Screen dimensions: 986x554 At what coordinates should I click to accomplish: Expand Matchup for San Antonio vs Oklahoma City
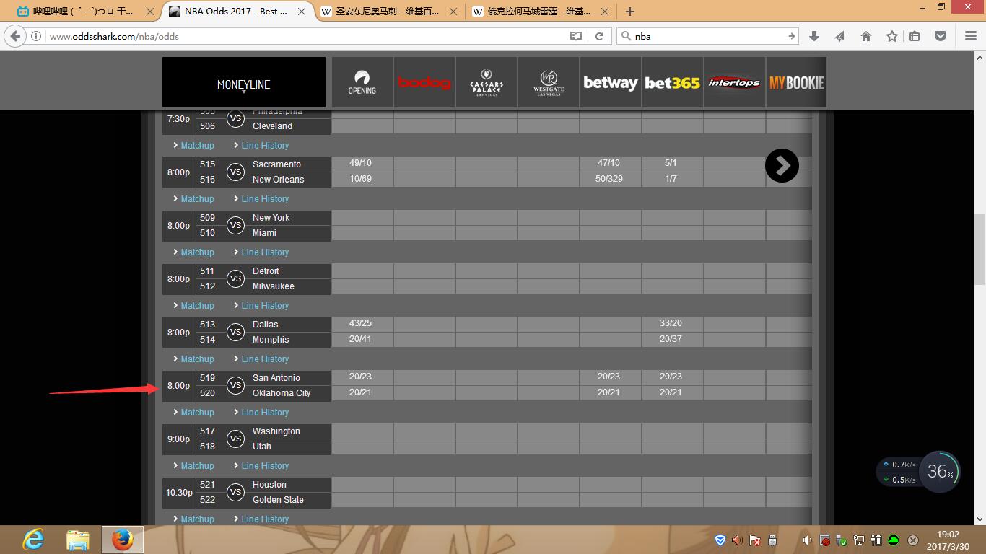tap(197, 413)
